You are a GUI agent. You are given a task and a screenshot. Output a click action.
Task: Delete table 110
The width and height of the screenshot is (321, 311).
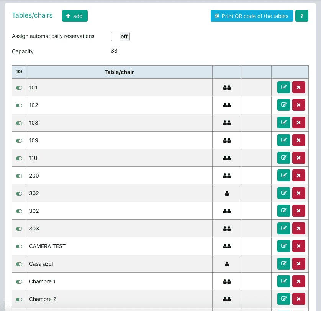(x=299, y=158)
